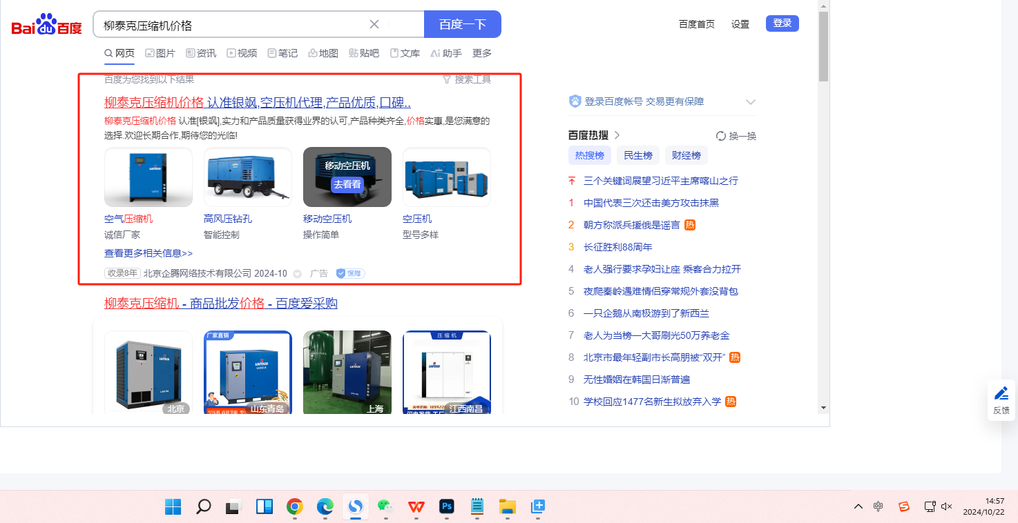Open hot search 学校回应1477名新生拟放弃入学
Image resolution: width=1018 pixels, height=523 pixels.
pos(652,402)
